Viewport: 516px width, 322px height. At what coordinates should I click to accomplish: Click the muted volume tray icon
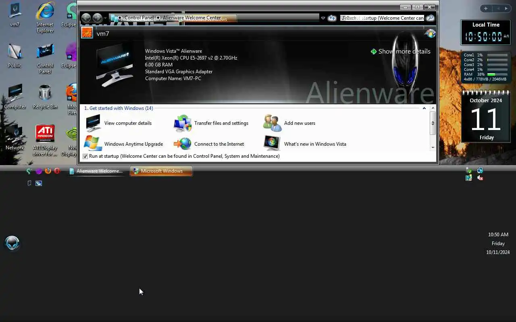[480, 178]
